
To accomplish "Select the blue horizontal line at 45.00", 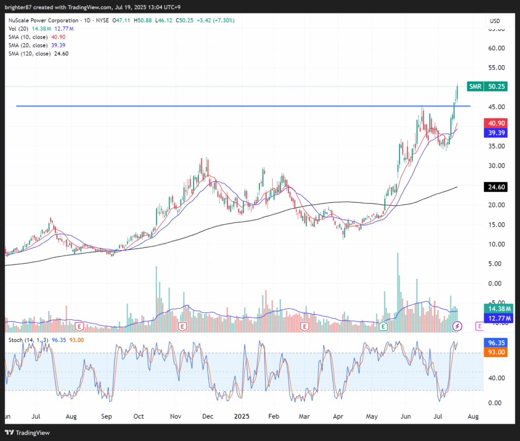I will click(x=243, y=106).
